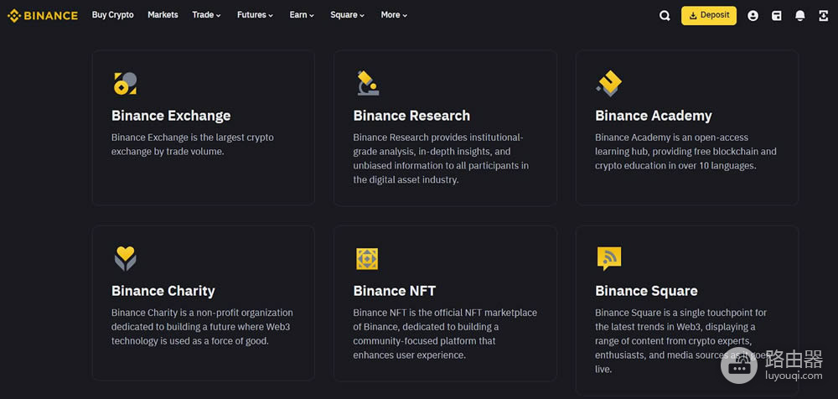Image resolution: width=838 pixels, height=399 pixels.
Task: Click text 'official NFT marketplace of Binance'
Action: coord(445,319)
